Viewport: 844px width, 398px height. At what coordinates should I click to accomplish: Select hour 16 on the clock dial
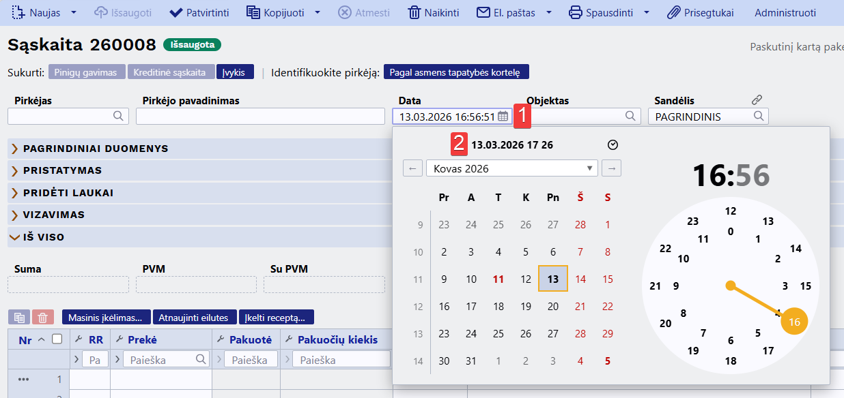pos(793,322)
